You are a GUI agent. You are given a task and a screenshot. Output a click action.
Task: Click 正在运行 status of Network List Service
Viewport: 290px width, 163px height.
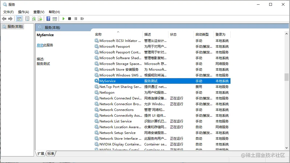(x=176, y=121)
